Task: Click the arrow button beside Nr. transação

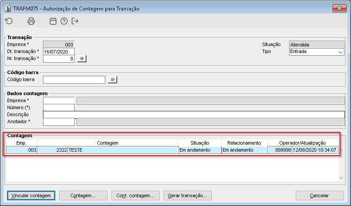Action: point(82,58)
